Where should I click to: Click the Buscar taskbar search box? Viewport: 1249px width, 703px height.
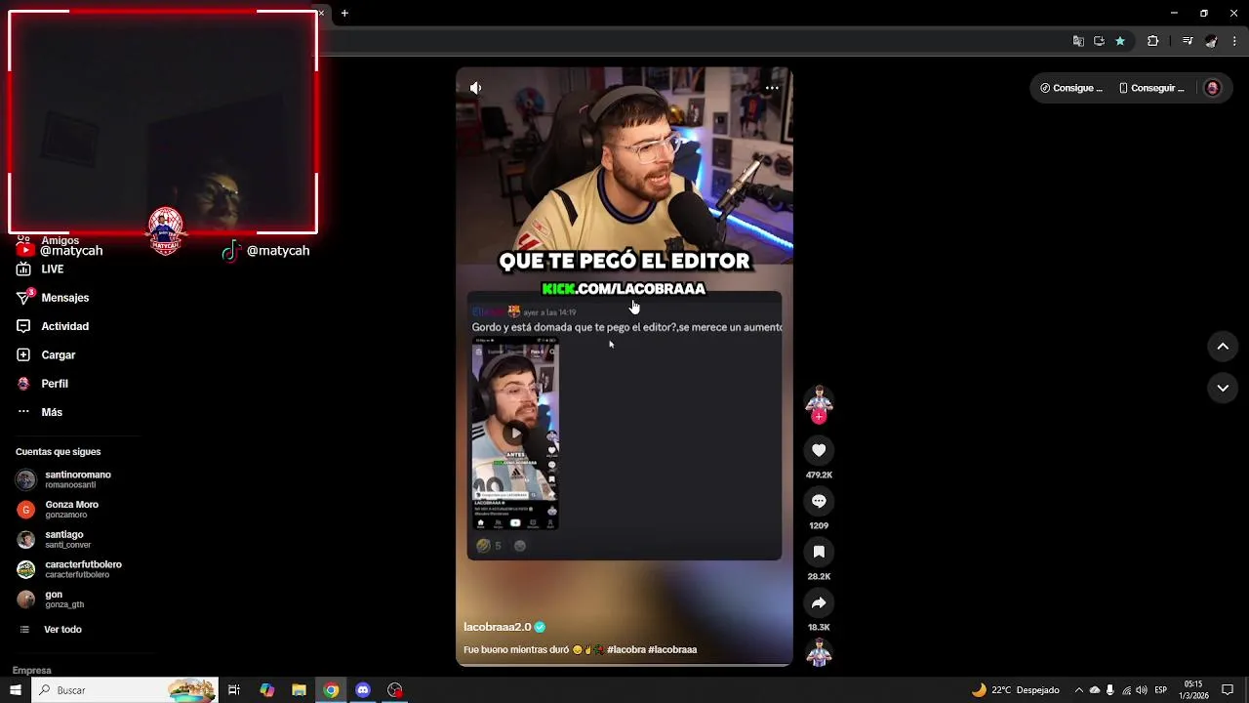coord(125,690)
